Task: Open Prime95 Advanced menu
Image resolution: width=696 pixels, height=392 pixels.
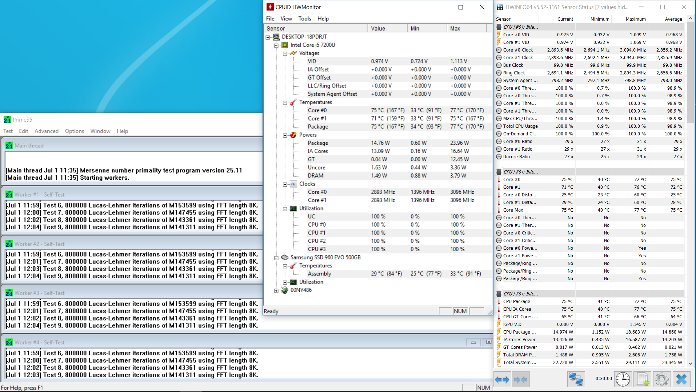Action: point(47,131)
